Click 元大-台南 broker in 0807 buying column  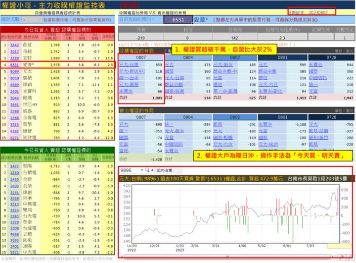point(129,64)
